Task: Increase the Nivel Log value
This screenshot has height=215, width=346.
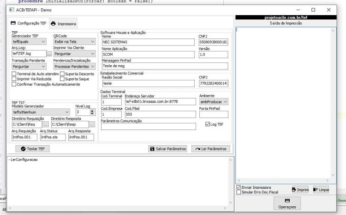Action: (92, 111)
